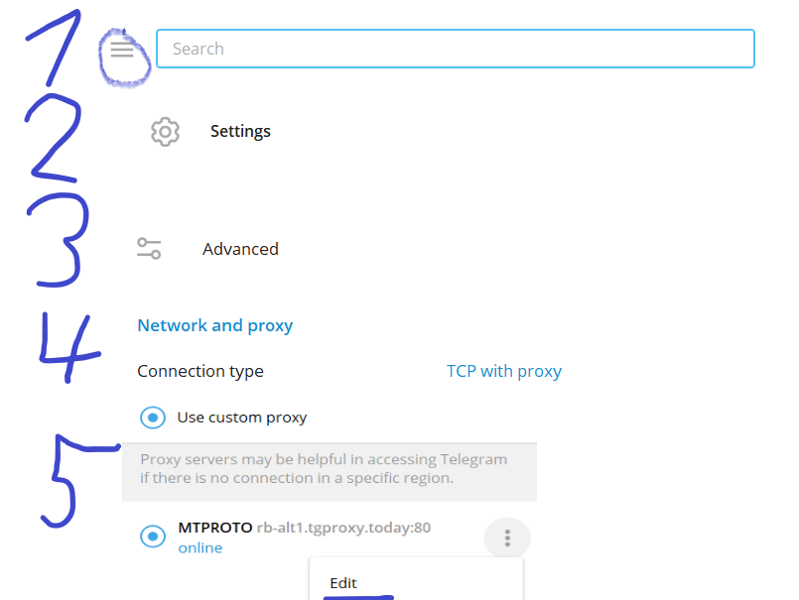Select the MTPROTO proxy radio button

pyautogui.click(x=153, y=537)
